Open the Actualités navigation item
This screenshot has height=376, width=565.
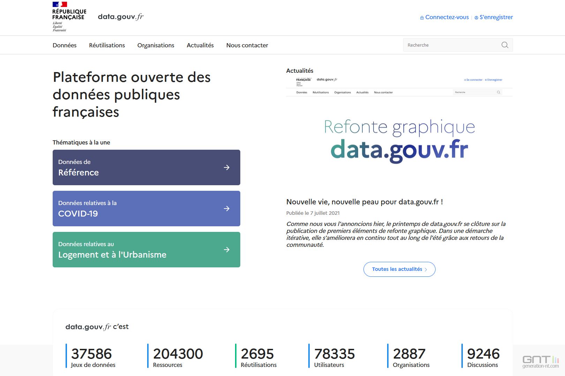tap(200, 45)
